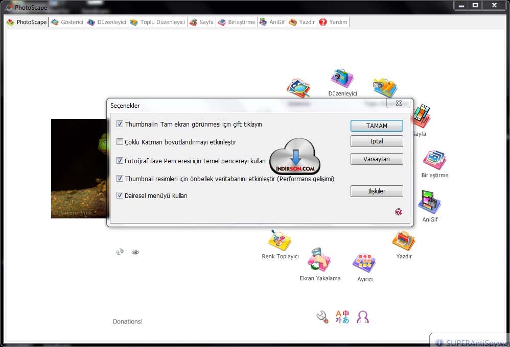The image size is (510, 347).
Task: Open the Viewer icon with the magnifying glass
Action: coord(298,88)
